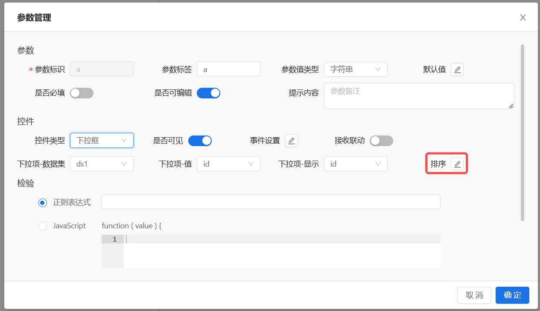540x311 pixels.
Task: Open the 默认值 edit icon
Action: 457,69
